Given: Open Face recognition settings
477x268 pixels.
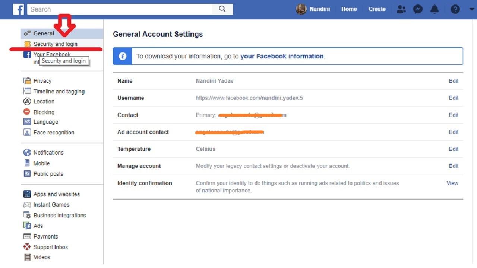Looking at the screenshot, I should click(x=54, y=132).
